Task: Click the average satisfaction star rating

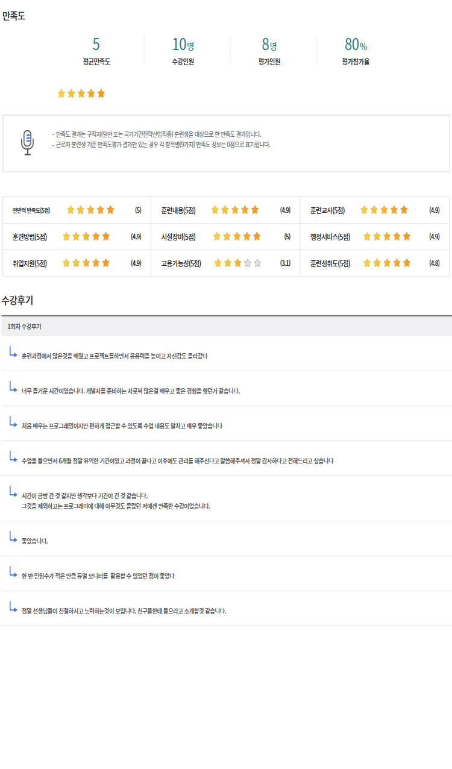Action: [x=81, y=93]
